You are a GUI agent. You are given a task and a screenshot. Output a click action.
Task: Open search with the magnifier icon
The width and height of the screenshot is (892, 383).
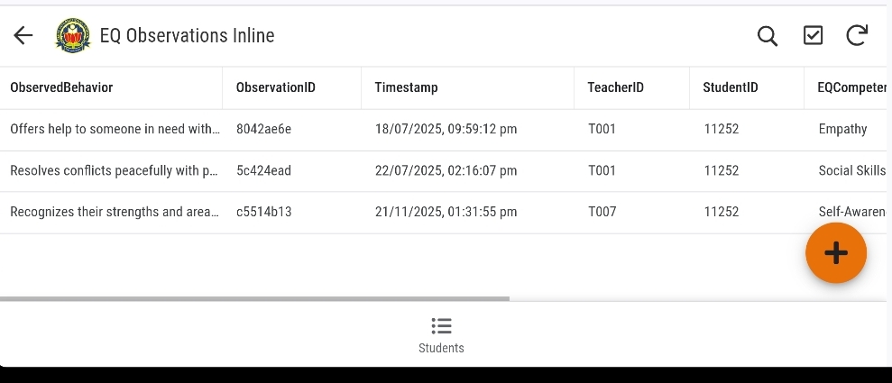tap(767, 35)
